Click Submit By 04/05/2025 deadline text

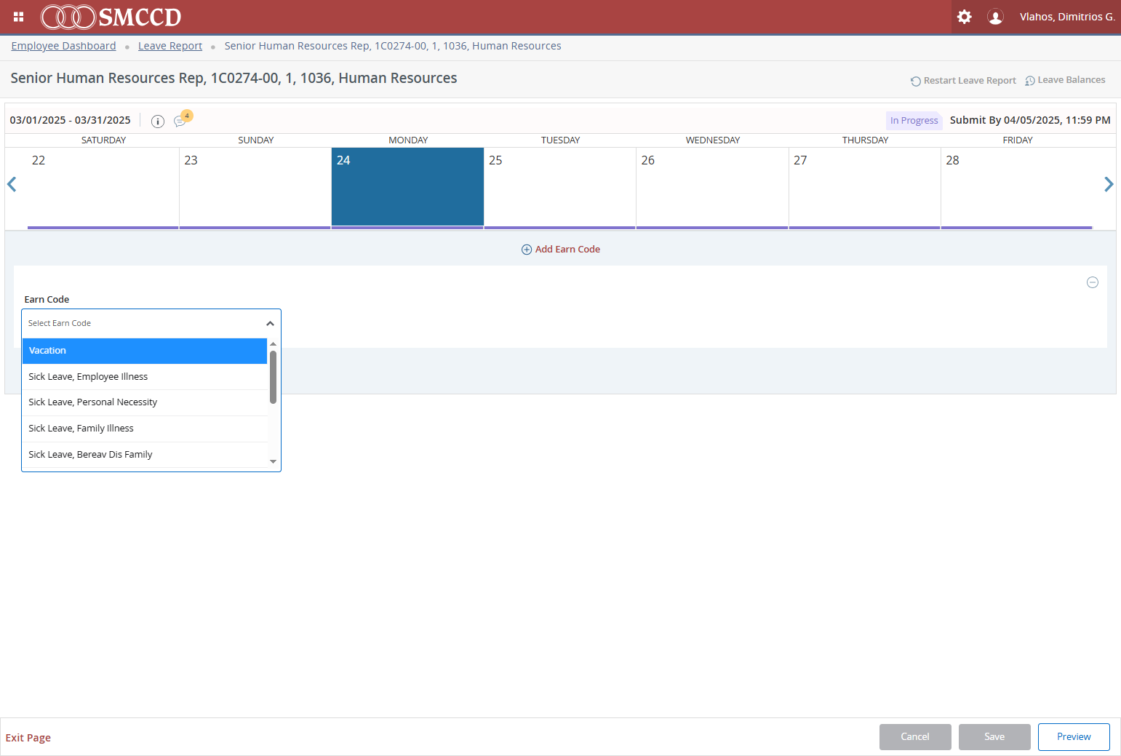point(1030,120)
